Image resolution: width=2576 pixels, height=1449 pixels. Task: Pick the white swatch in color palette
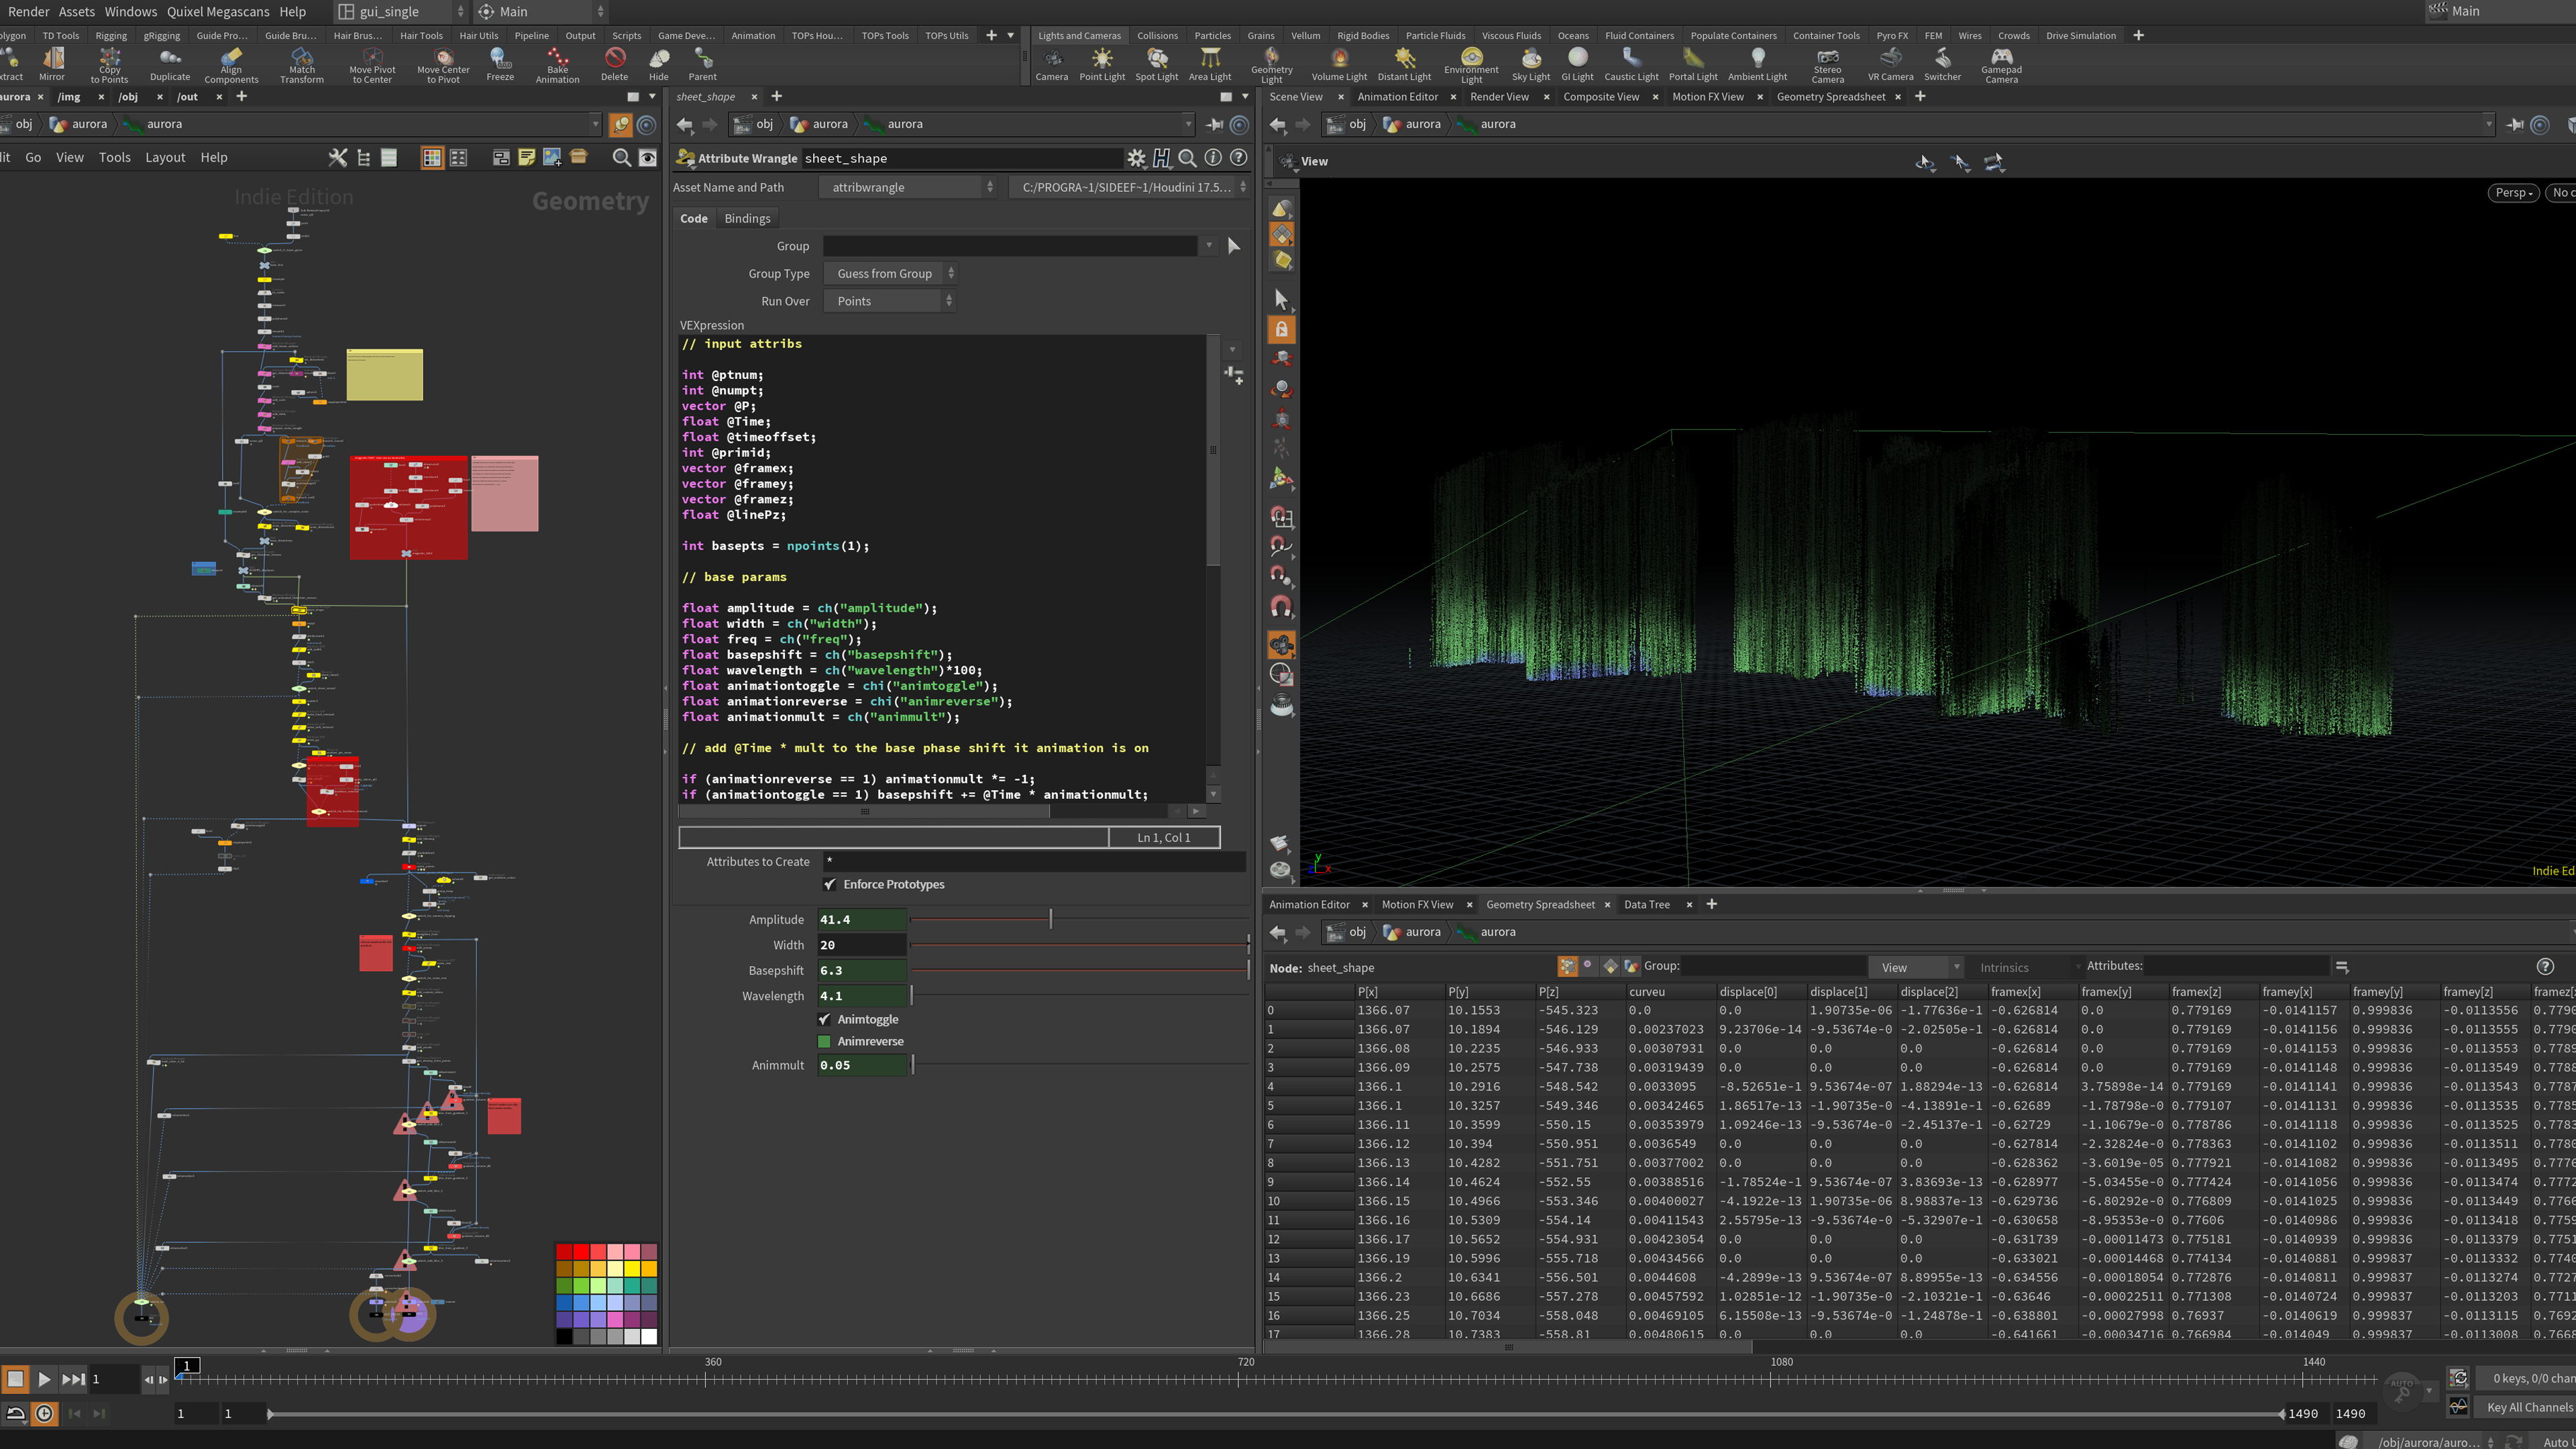tap(648, 1336)
